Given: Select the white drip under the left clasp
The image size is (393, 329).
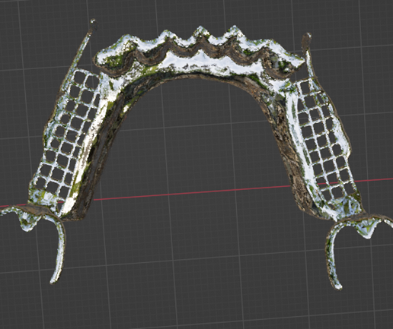Looking at the screenshot, I should point(27,225).
